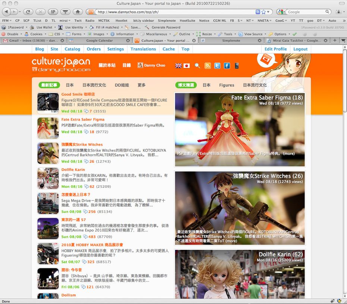347x304 pixels.
Task: Click the Settings admin link
Action: (x=116, y=49)
